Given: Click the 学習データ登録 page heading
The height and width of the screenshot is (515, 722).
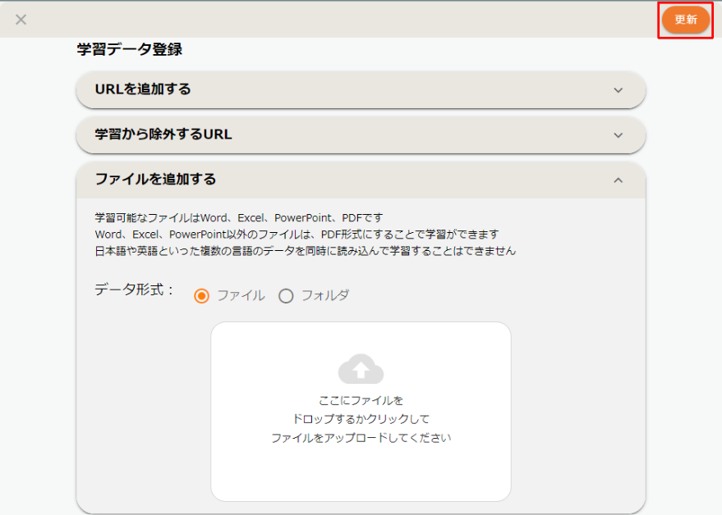Looking at the screenshot, I should (130, 49).
